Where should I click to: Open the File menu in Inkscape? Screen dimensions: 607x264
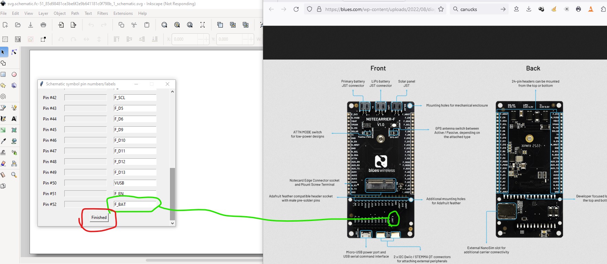click(3, 13)
